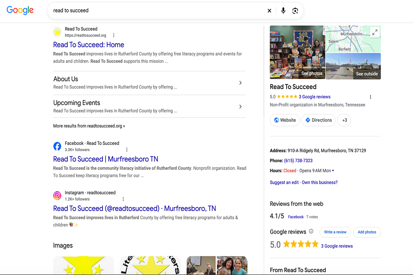This screenshot has height=275, width=413.
Task: Open options menu next to readtosucceed.org URL
Action: coord(114,35)
